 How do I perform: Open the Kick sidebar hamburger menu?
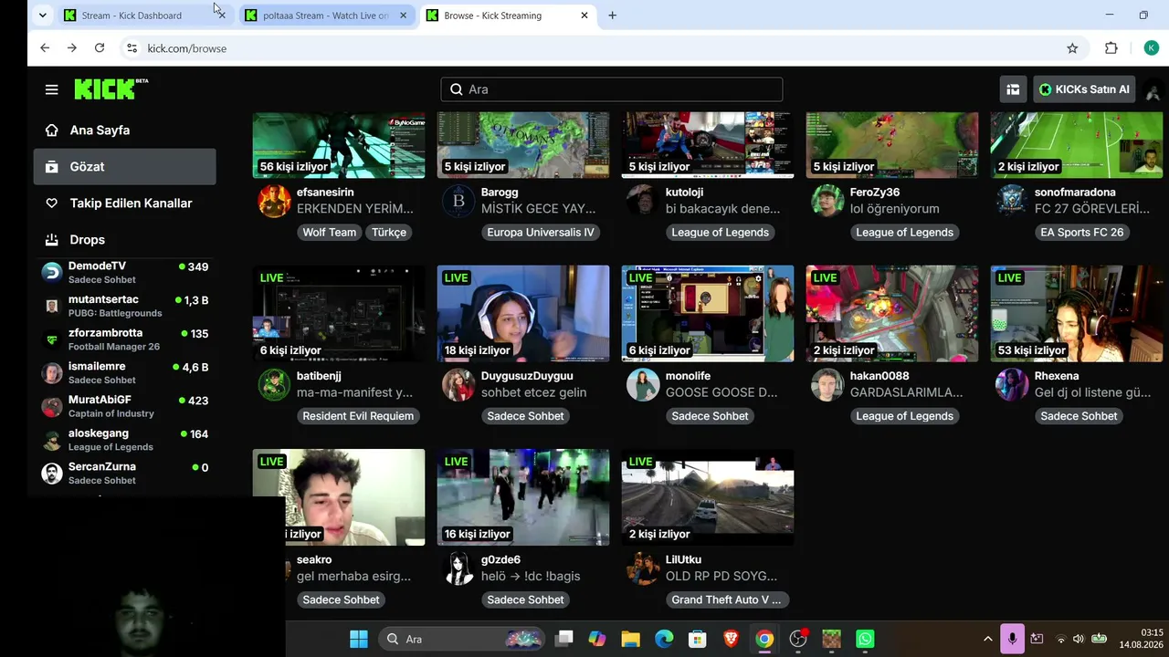click(51, 89)
